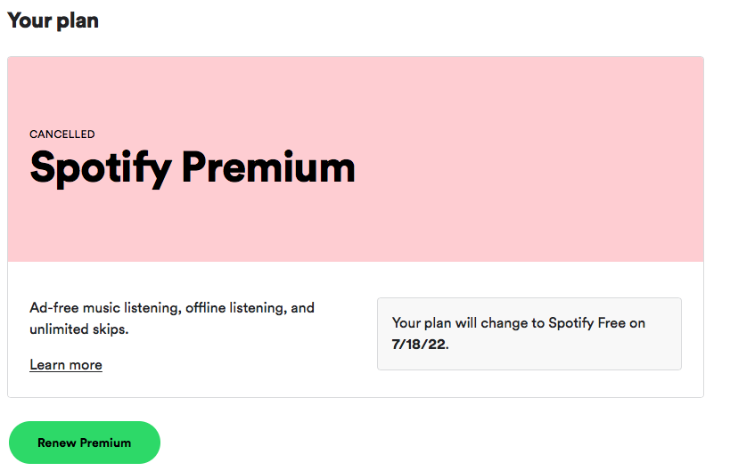Open the Learn more link

[66, 365]
